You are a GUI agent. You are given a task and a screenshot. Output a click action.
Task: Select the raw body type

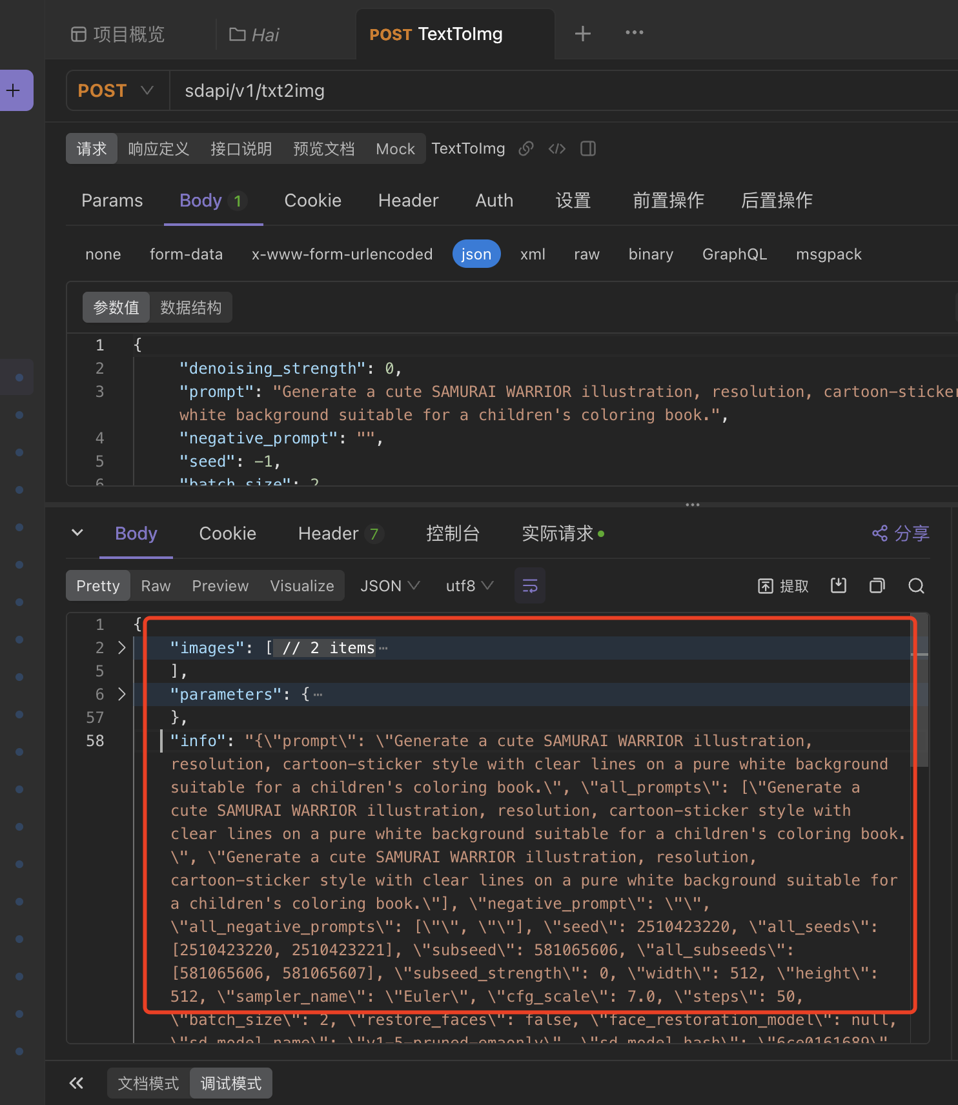[x=587, y=254]
